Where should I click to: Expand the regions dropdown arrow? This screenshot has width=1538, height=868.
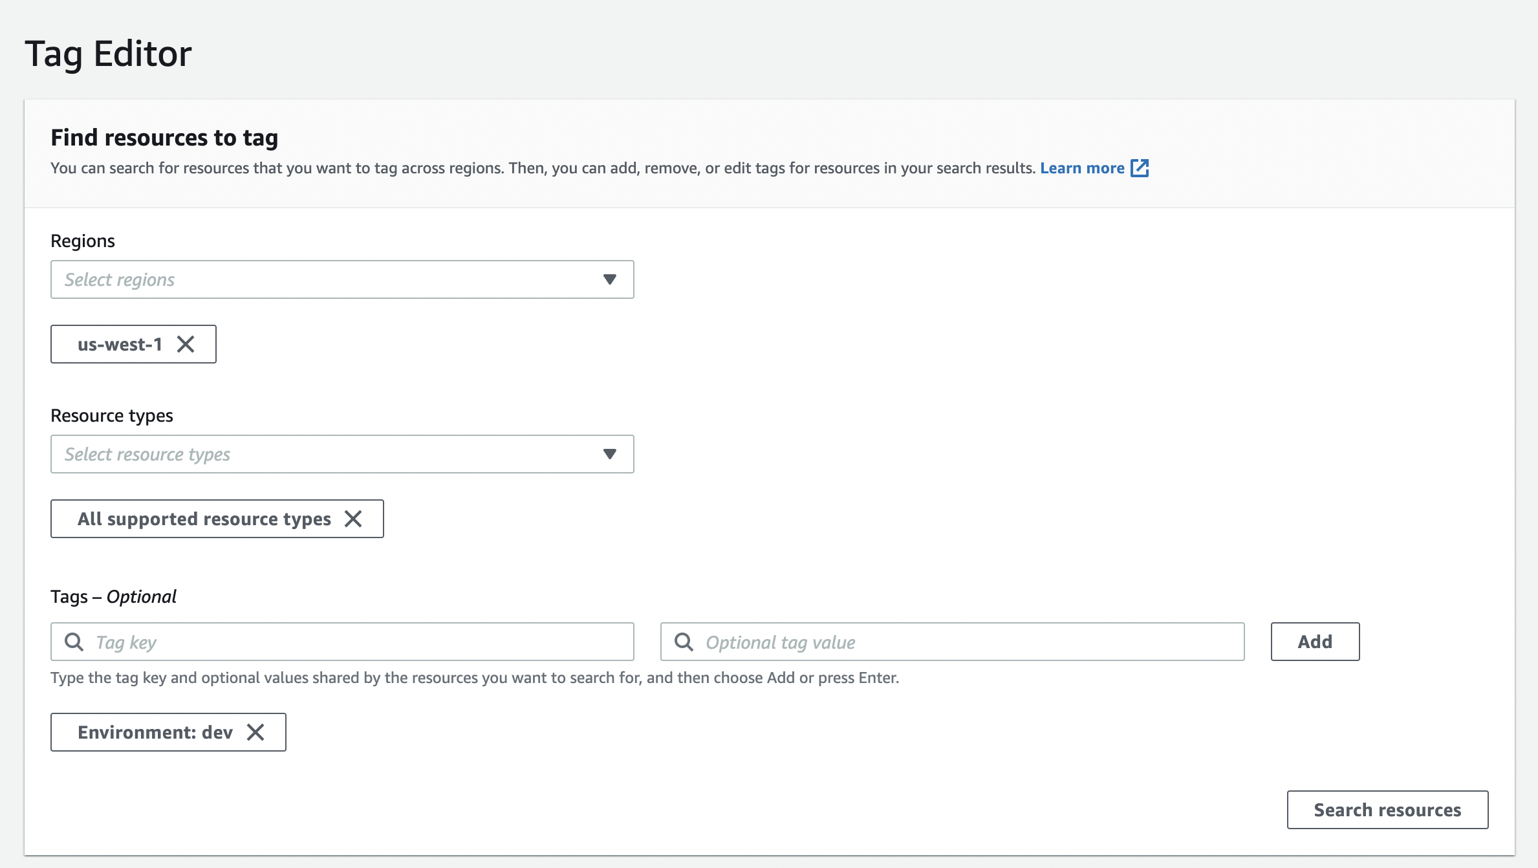pos(609,279)
